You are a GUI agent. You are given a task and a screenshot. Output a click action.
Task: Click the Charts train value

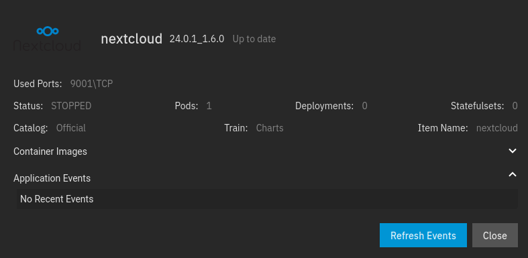tap(270, 128)
